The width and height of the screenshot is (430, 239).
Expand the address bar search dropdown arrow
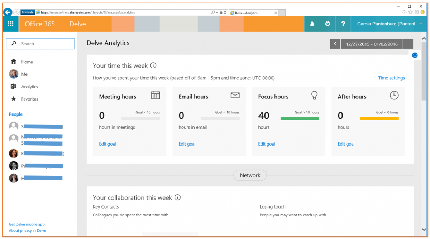(x=217, y=13)
